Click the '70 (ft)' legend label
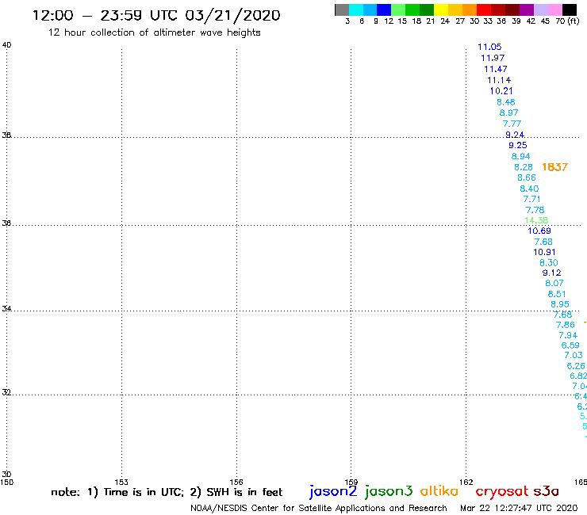 click(567, 21)
